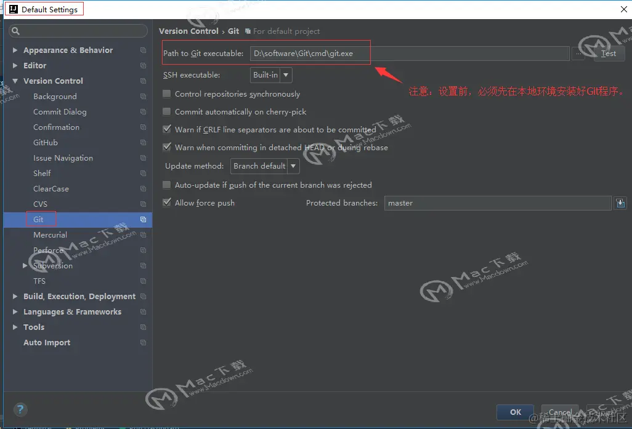Click Version Control breadcrumb text
This screenshot has width=632, height=429.
(188, 31)
